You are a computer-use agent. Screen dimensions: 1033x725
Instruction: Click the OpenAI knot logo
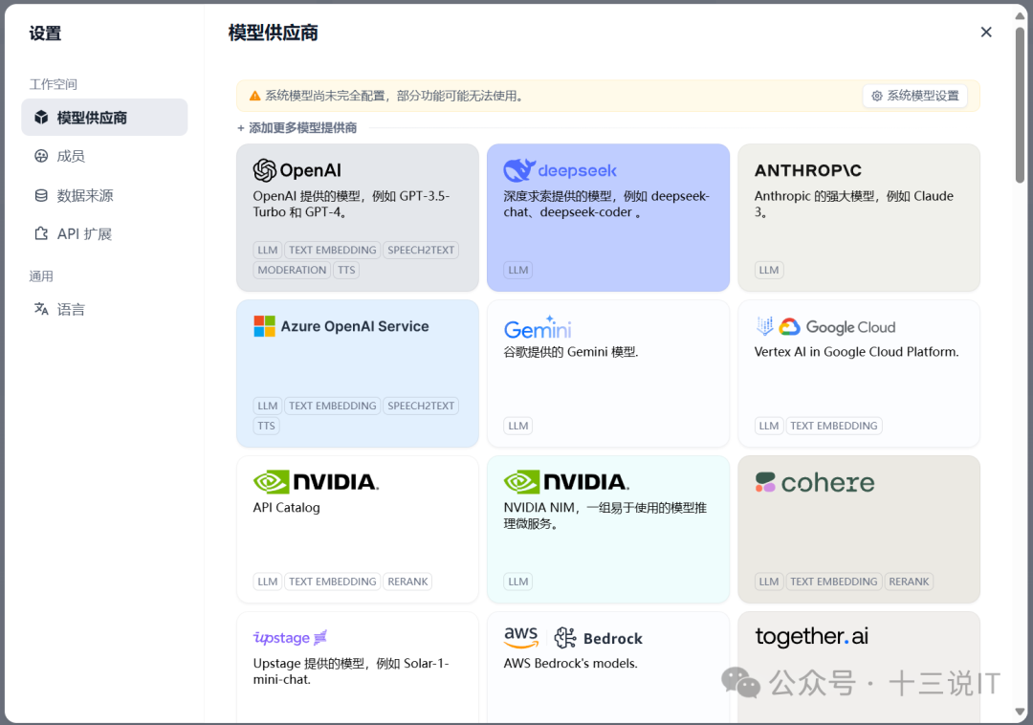coord(265,170)
